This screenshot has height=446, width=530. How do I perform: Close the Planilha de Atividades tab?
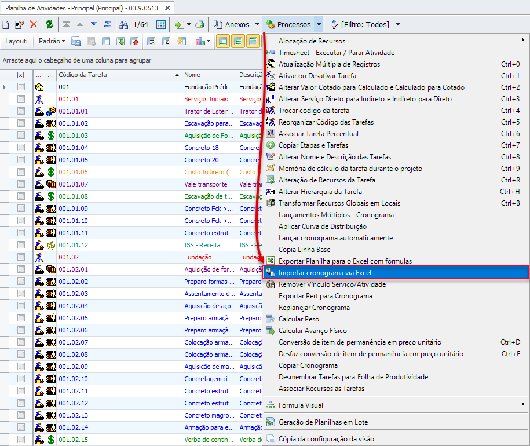(167, 8)
